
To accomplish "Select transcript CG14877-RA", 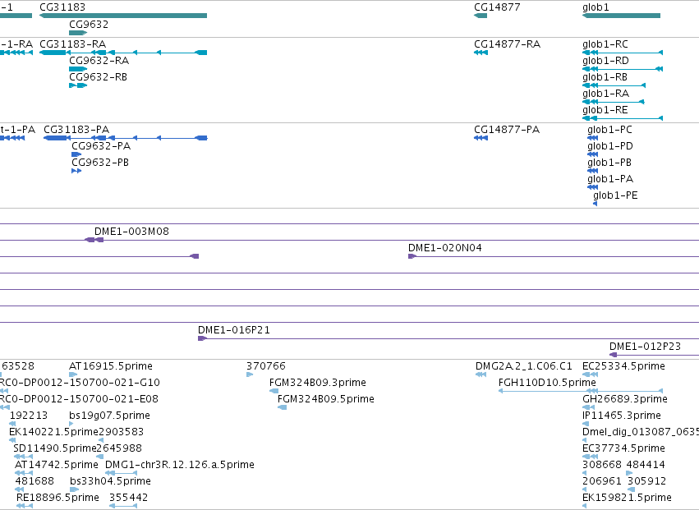I will coord(508,44).
